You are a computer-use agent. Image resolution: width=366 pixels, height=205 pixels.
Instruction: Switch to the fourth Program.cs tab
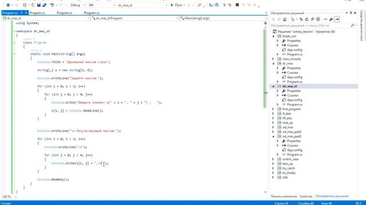coord(91,13)
